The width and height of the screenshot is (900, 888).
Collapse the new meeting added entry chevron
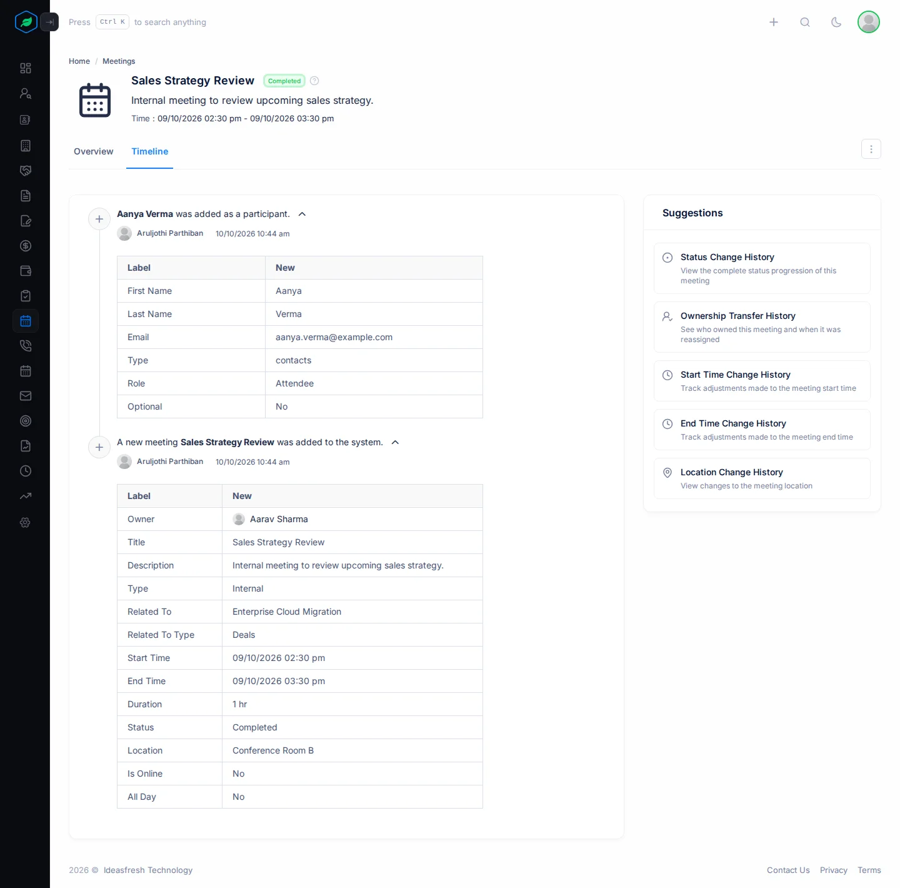pyautogui.click(x=395, y=442)
